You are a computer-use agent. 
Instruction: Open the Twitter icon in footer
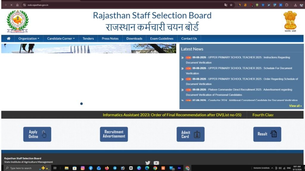click(x=148, y=163)
